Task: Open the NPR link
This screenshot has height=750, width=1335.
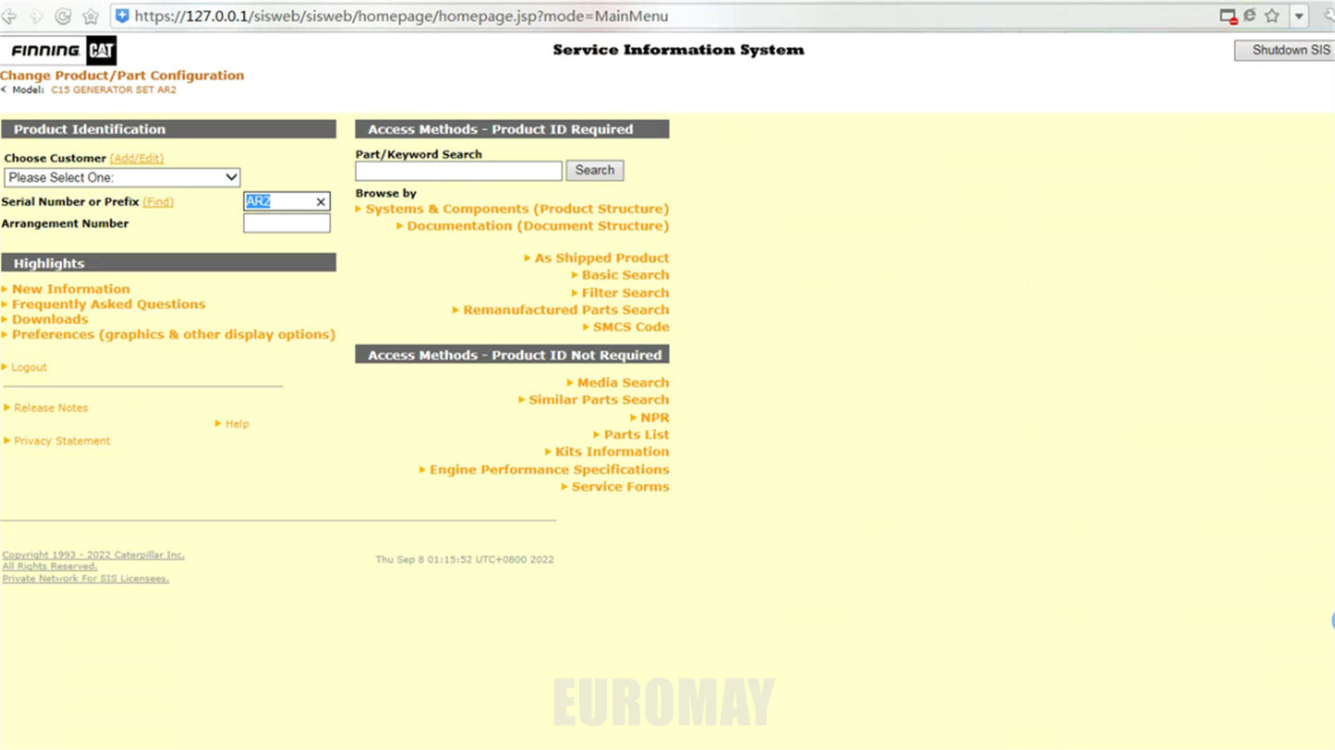Action: [655, 417]
